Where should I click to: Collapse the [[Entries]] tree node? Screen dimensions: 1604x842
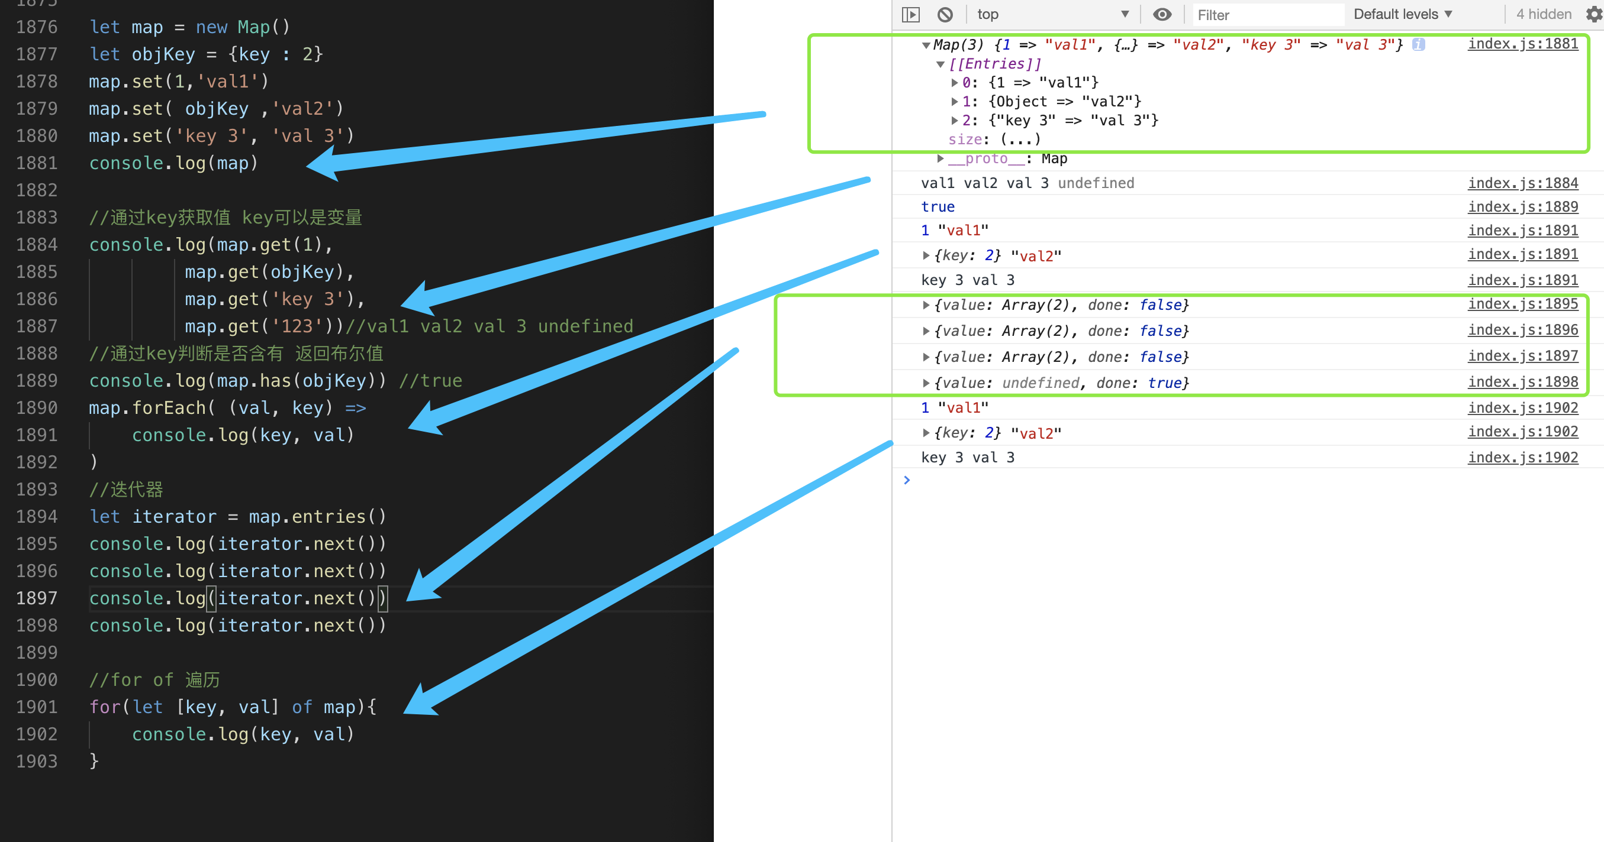pyautogui.click(x=941, y=64)
